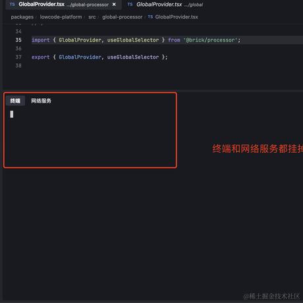Select the src breadcrumb
The image size is (303, 303).
click(x=92, y=17)
